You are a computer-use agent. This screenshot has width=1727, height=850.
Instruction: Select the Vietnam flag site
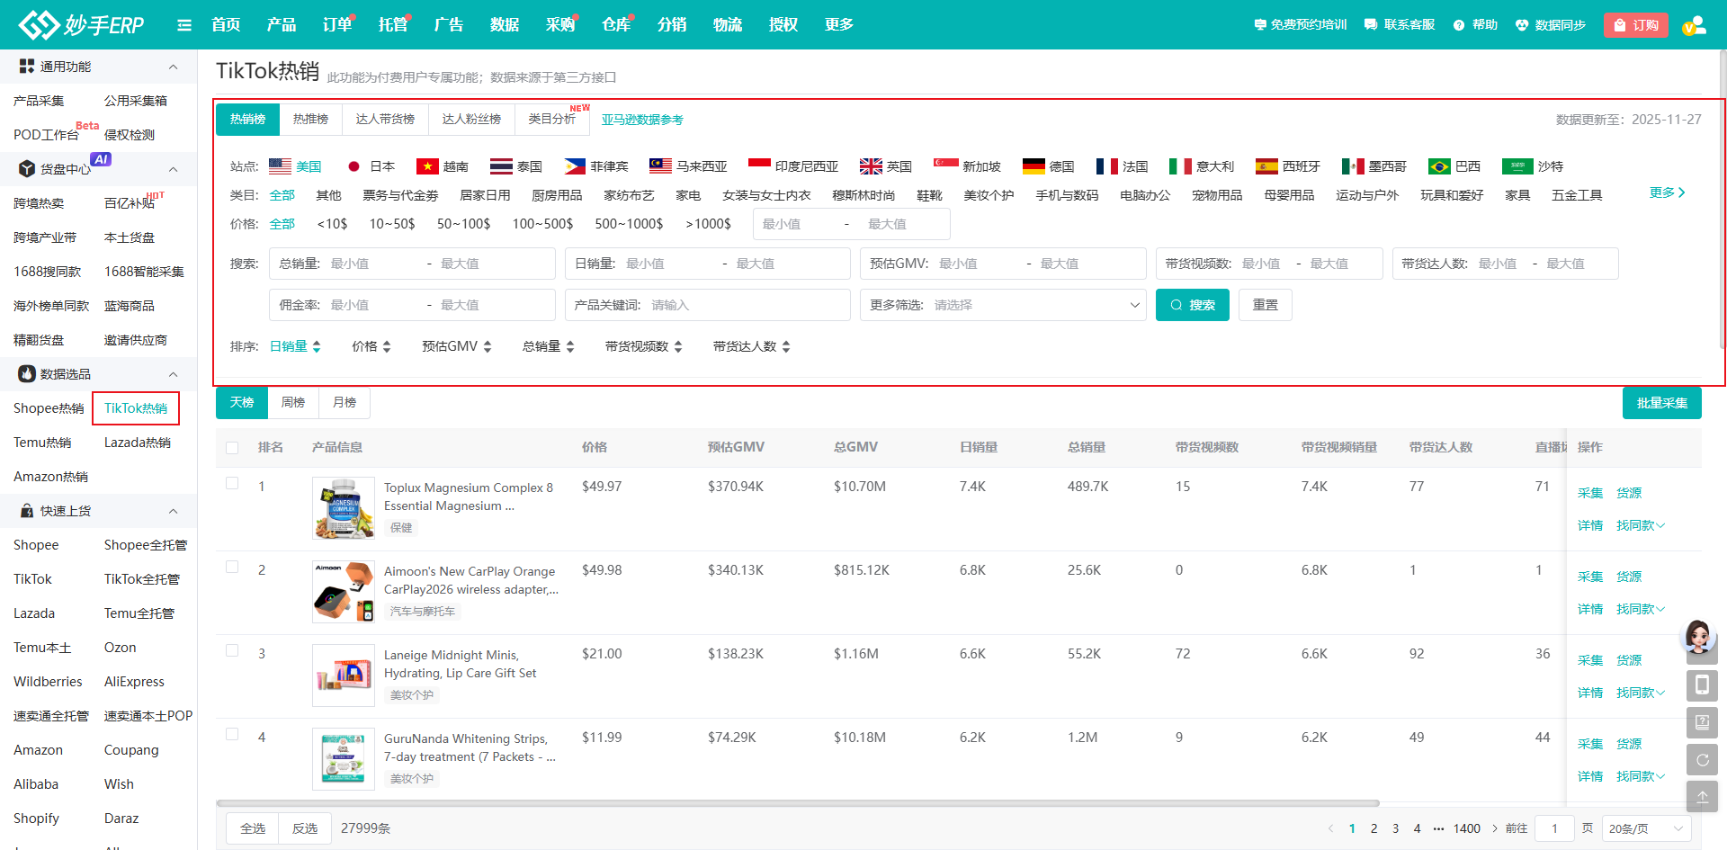coord(443,166)
